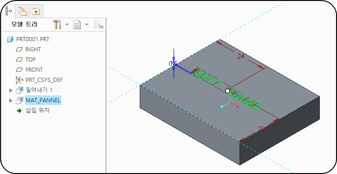Click the white square drag handle
The image size is (337, 174).
click(227, 91)
